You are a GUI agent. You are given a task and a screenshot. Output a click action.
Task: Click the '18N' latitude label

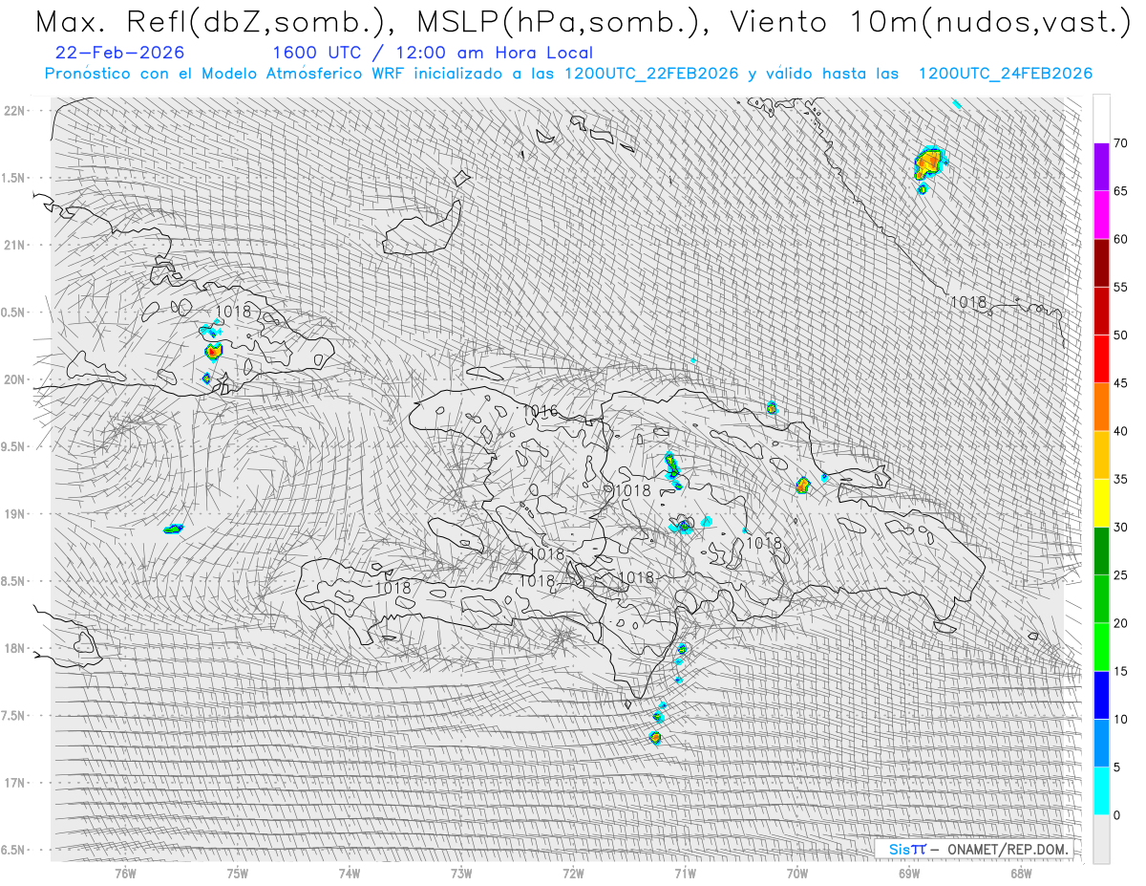pos(13,648)
